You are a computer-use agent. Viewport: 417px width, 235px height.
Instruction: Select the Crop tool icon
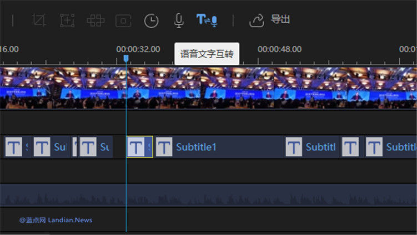[39, 21]
